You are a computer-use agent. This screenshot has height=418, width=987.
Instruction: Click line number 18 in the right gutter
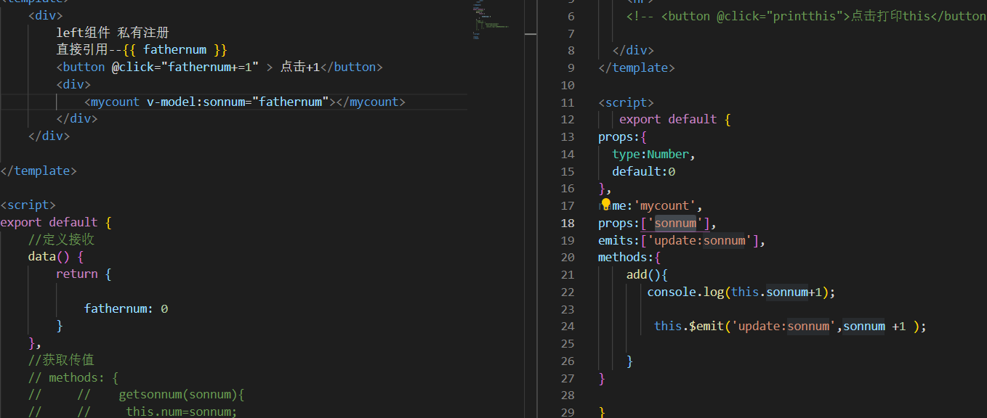568,223
